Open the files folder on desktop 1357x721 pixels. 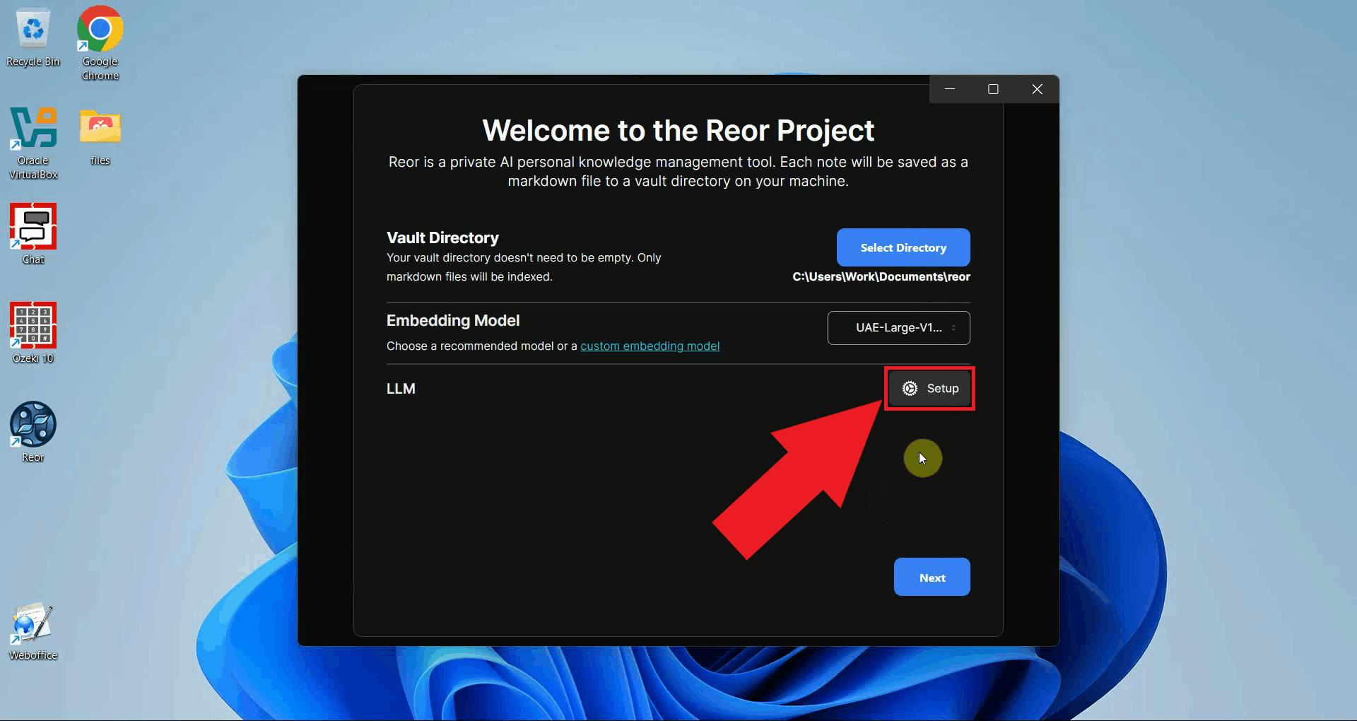point(100,137)
